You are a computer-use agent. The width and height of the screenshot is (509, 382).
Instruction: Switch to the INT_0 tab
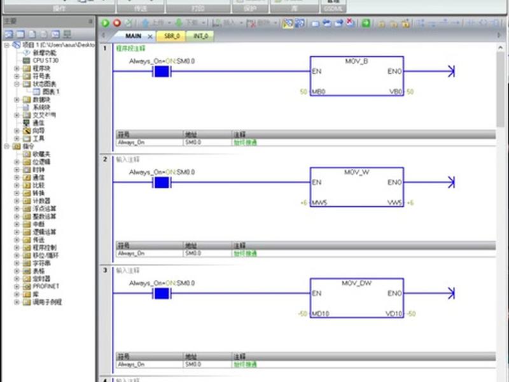click(200, 36)
